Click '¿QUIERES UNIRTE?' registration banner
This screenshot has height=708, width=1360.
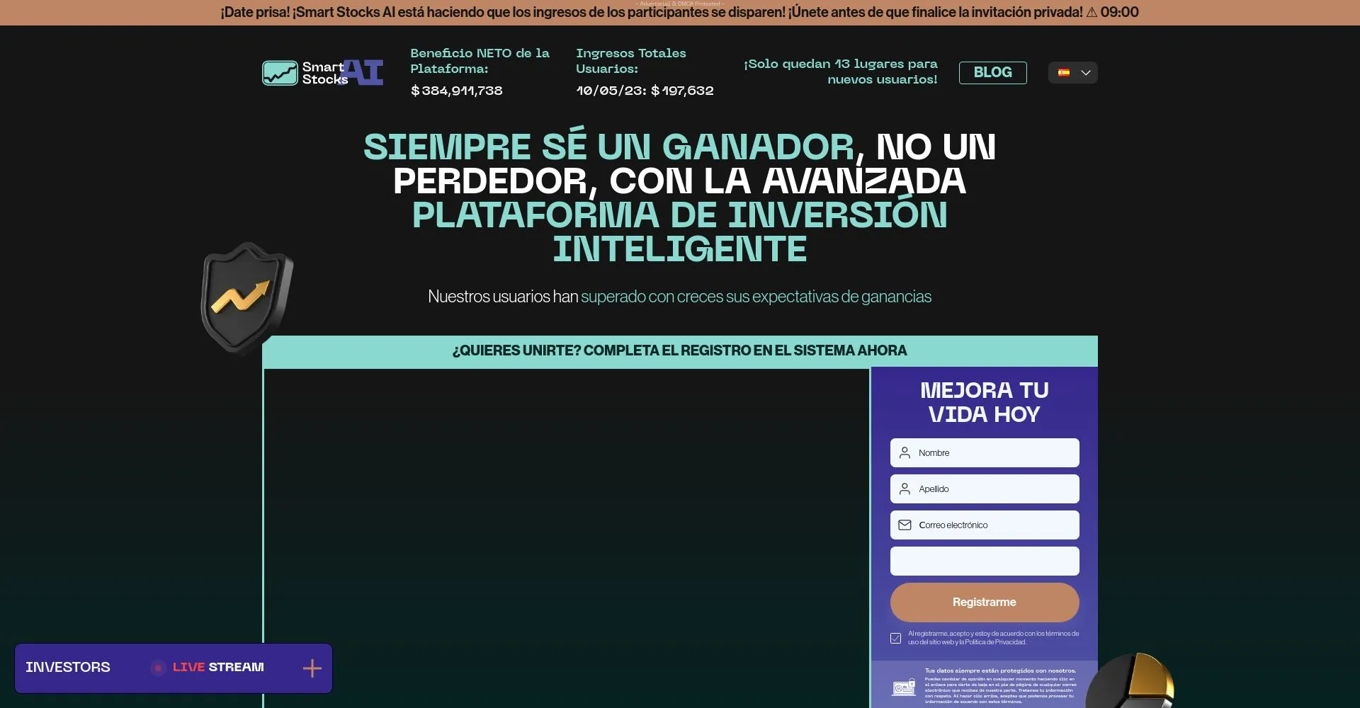[680, 350]
